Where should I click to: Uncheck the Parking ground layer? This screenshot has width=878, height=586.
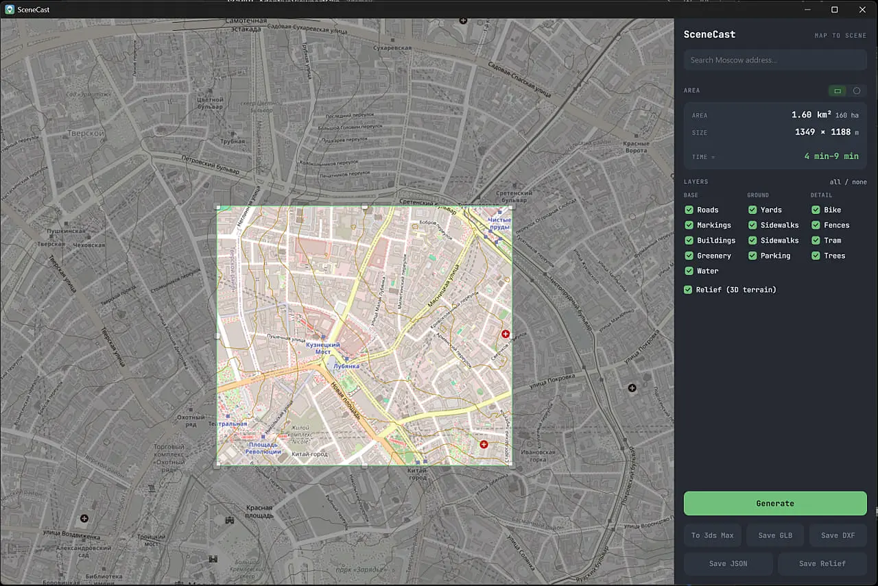coord(752,256)
